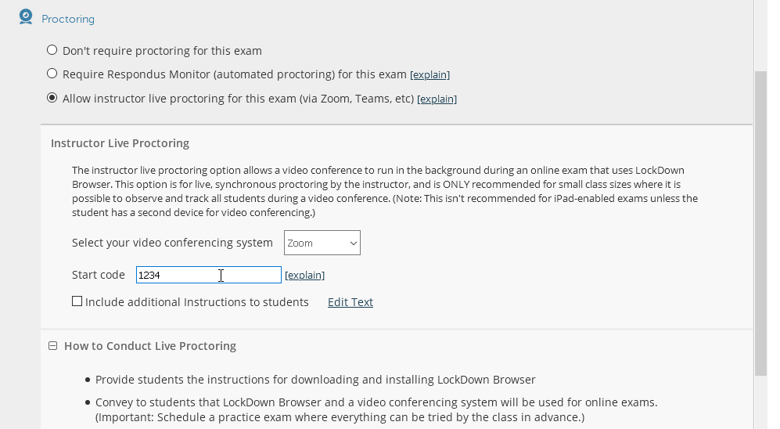Choose the Require Respondus Monitor radio option
780x429 pixels.
(x=52, y=74)
